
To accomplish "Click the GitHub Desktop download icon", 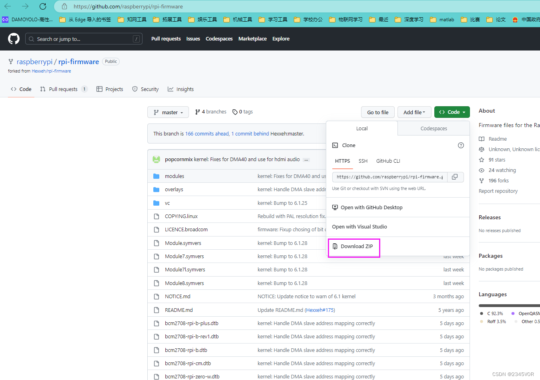I will point(335,207).
